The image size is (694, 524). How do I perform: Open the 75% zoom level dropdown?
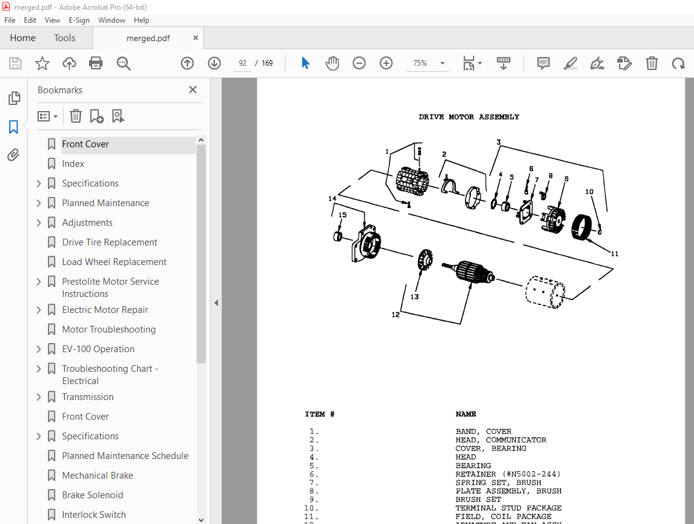coord(442,63)
